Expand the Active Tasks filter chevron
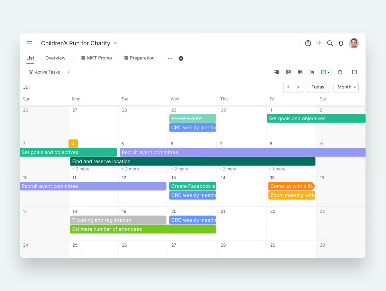Viewport: 386px width, 291px height. [69, 72]
